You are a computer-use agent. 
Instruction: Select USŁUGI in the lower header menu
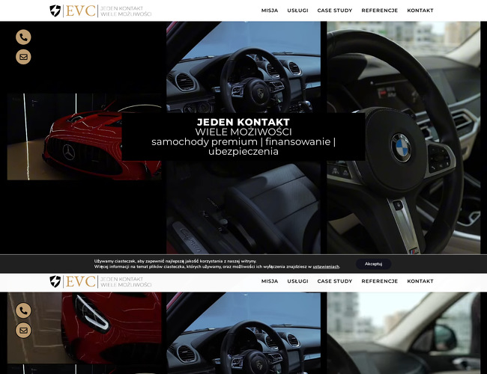tap(297, 281)
